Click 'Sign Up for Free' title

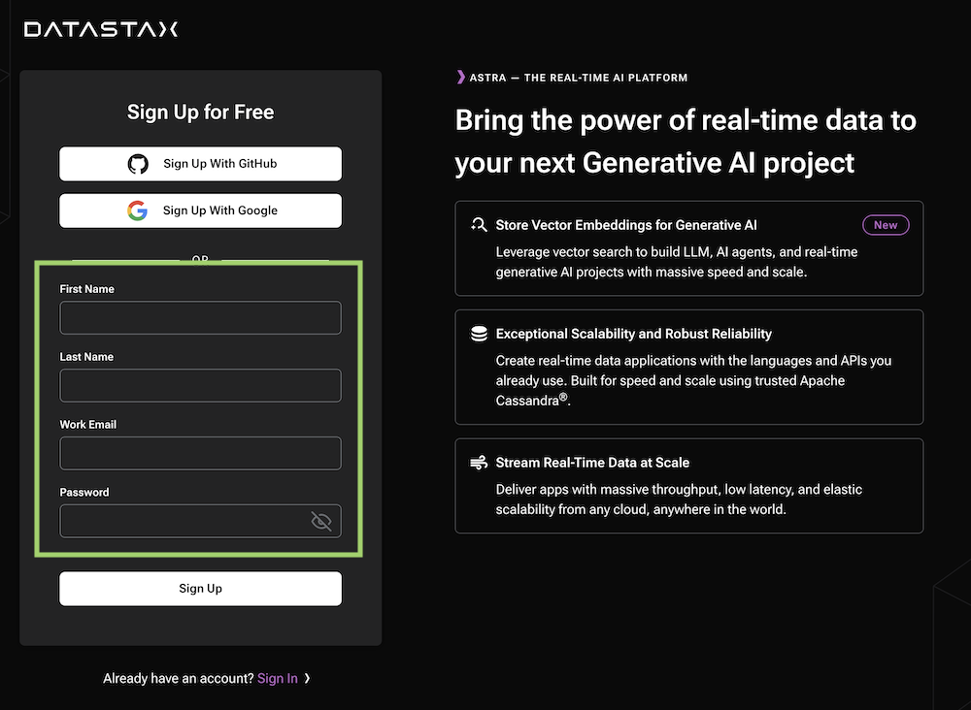[x=201, y=112]
